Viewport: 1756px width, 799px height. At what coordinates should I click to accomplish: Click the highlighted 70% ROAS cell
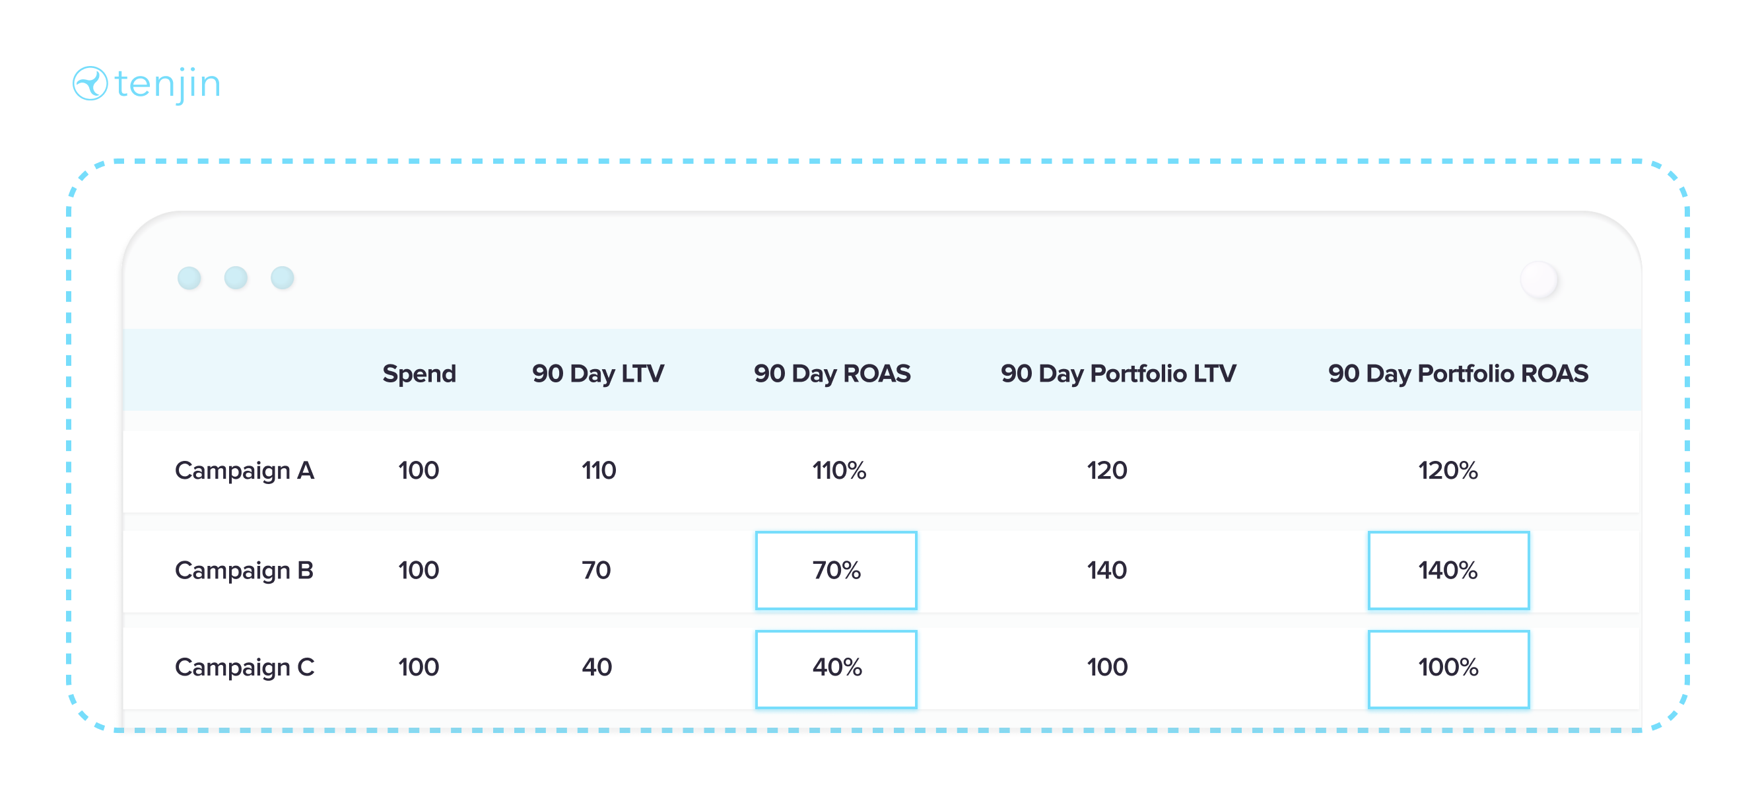pyautogui.click(x=836, y=570)
